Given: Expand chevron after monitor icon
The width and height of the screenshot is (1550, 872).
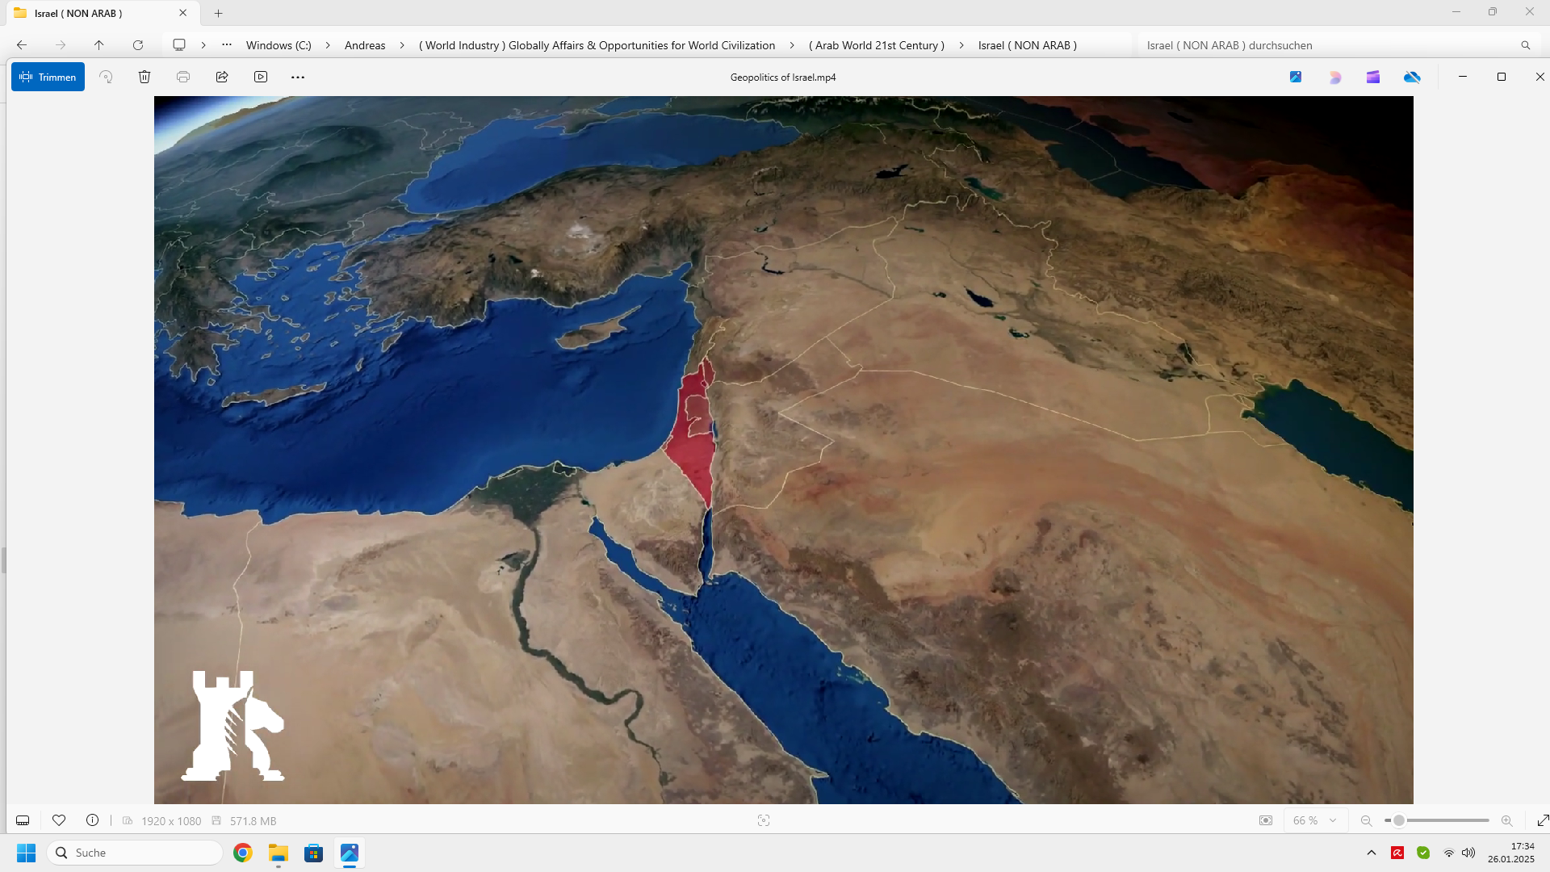Looking at the screenshot, I should click(203, 45).
